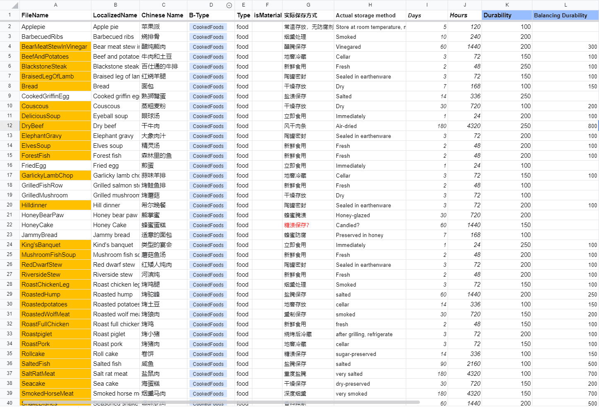The width and height of the screenshot is (599, 408).
Task: Click the Balancing Durability header cell
Action: [x=565, y=15]
